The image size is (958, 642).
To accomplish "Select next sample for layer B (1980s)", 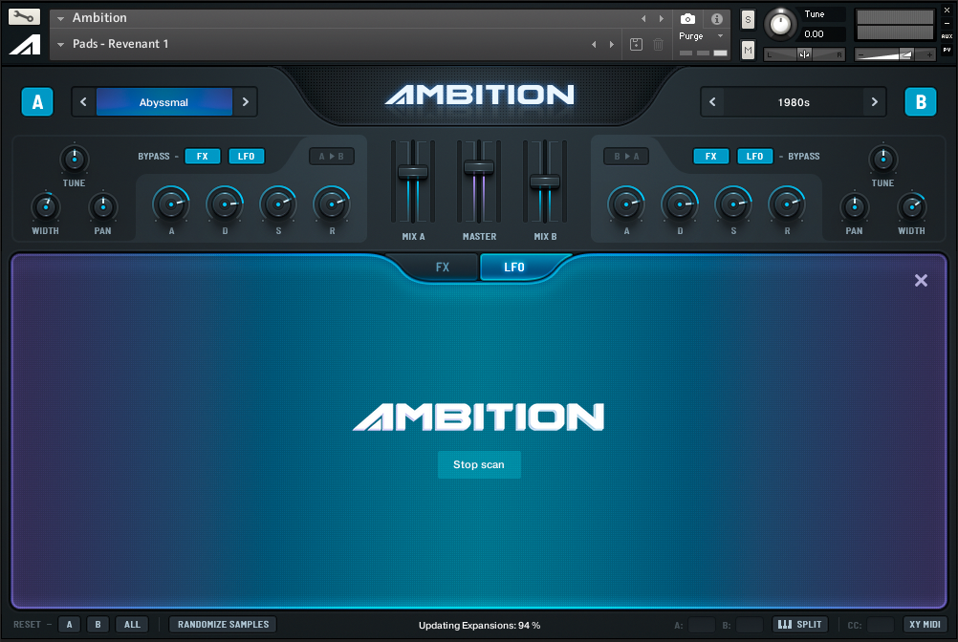I will click(x=874, y=102).
